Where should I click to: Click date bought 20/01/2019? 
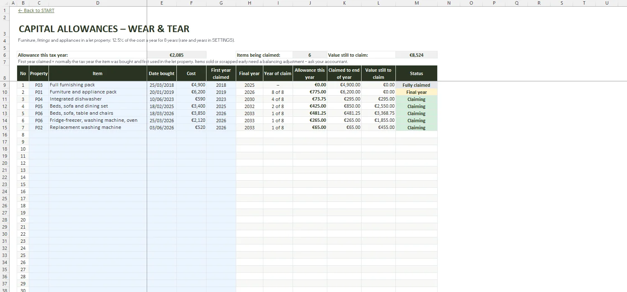[162, 92]
